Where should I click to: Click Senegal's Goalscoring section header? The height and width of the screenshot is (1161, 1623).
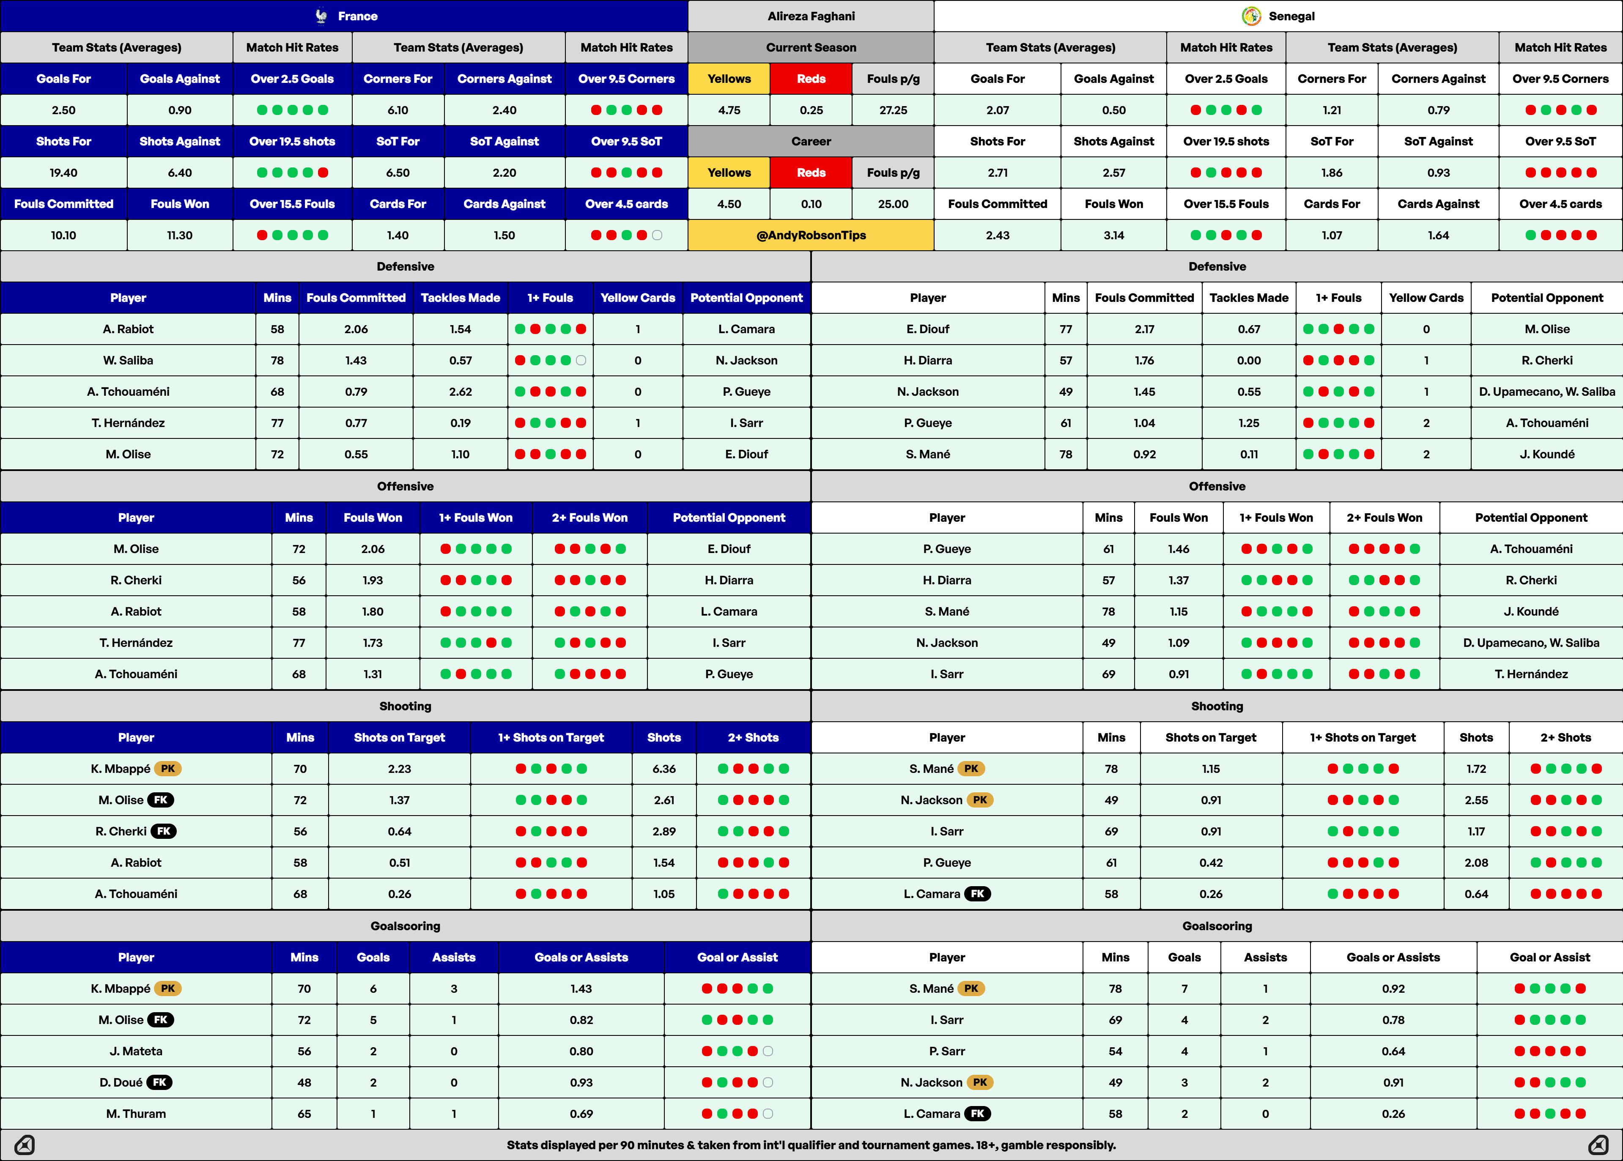point(1217,926)
